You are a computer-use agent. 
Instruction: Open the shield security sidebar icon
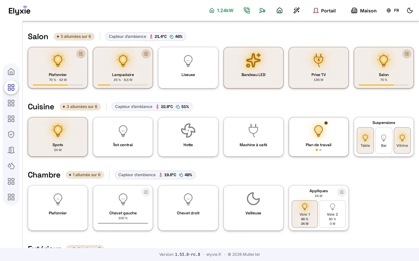[11, 134]
